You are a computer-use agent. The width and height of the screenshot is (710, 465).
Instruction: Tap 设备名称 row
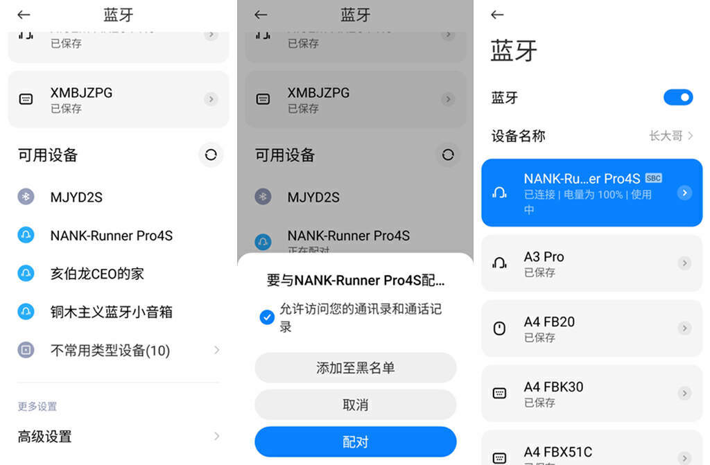click(x=592, y=135)
